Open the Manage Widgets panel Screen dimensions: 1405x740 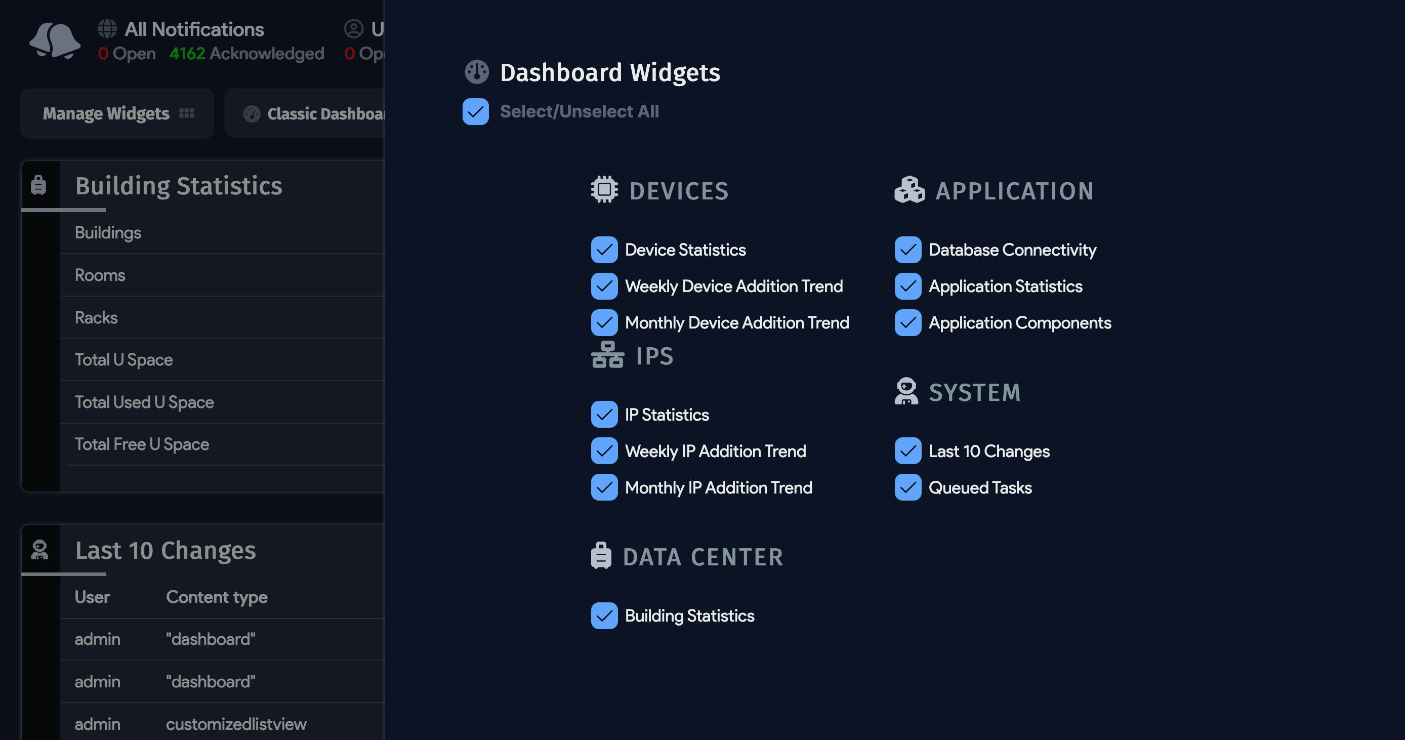click(116, 113)
